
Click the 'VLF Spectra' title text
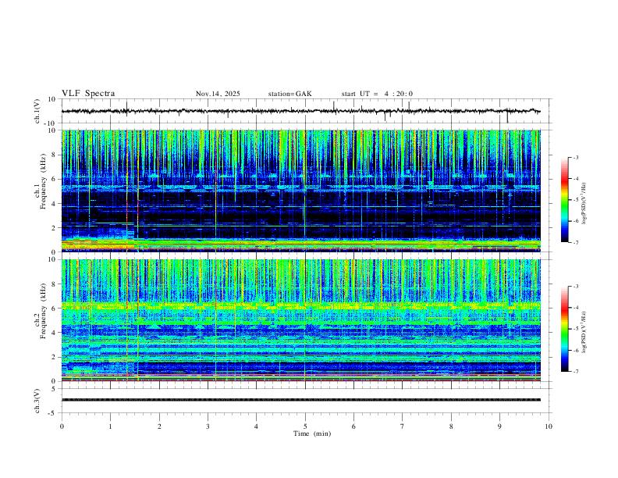click(x=88, y=94)
